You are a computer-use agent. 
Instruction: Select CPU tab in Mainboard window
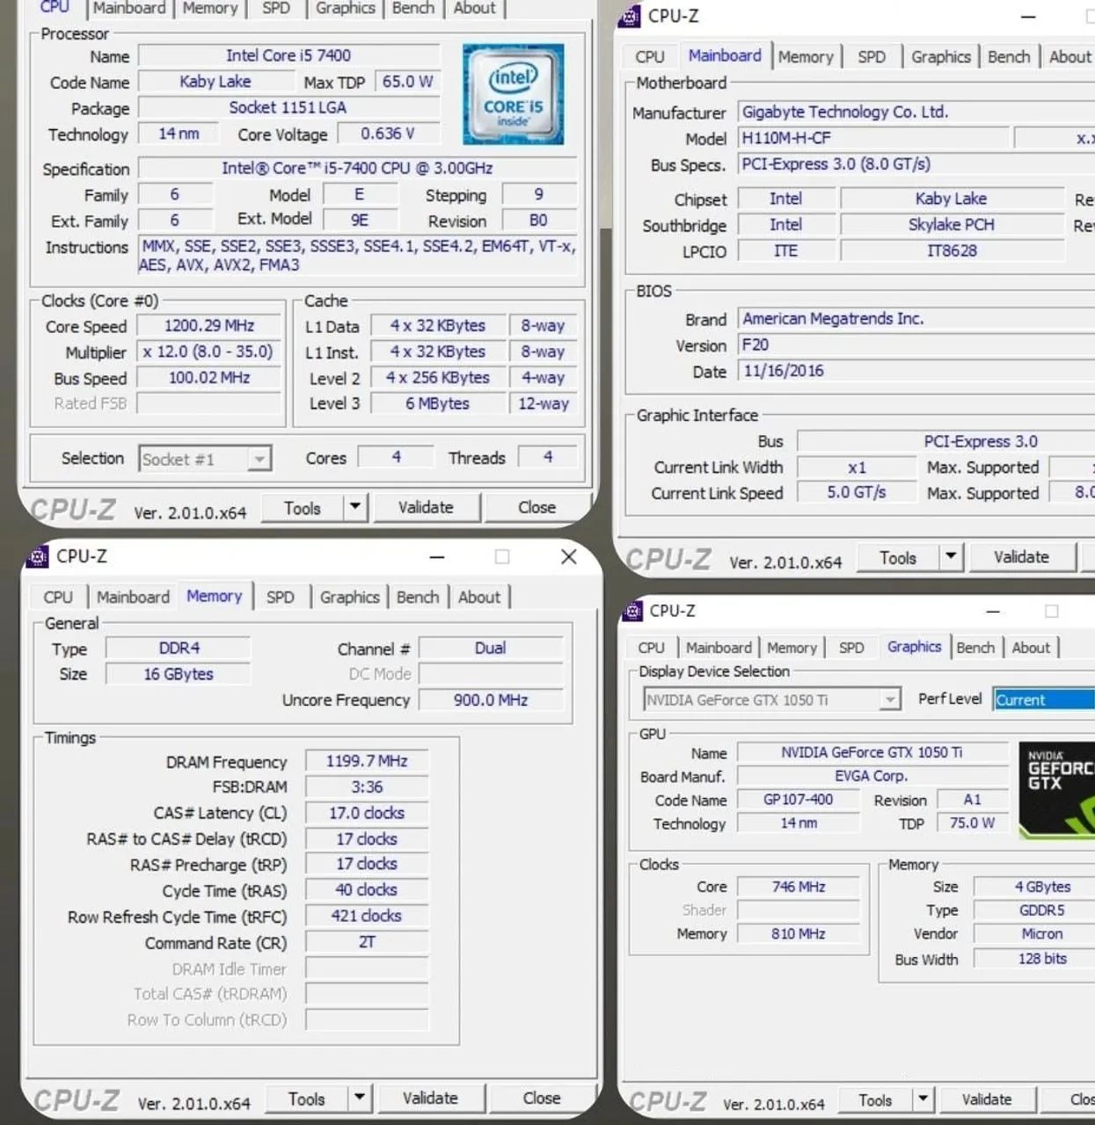pos(650,56)
